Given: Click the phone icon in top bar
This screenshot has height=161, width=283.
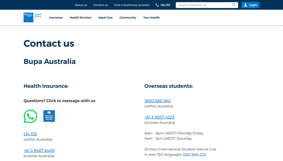Looking at the screenshot, I should tap(157, 5).
